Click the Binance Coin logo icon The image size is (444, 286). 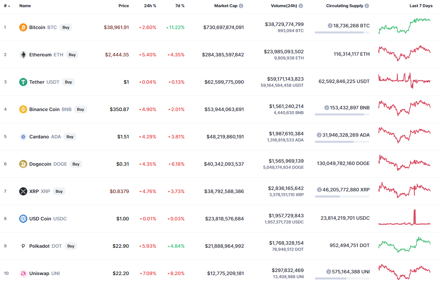(23, 109)
